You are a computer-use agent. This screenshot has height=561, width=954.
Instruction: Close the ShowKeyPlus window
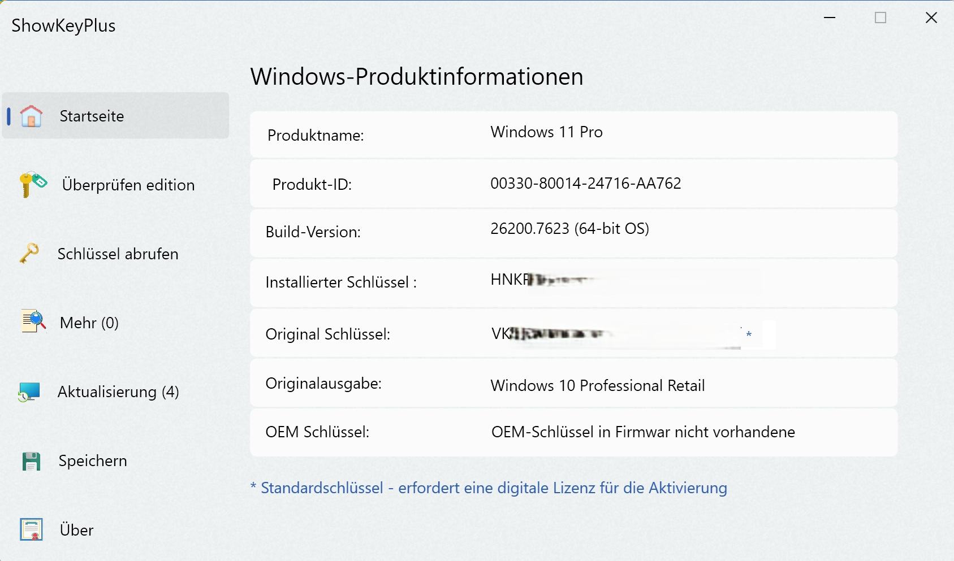coord(931,18)
